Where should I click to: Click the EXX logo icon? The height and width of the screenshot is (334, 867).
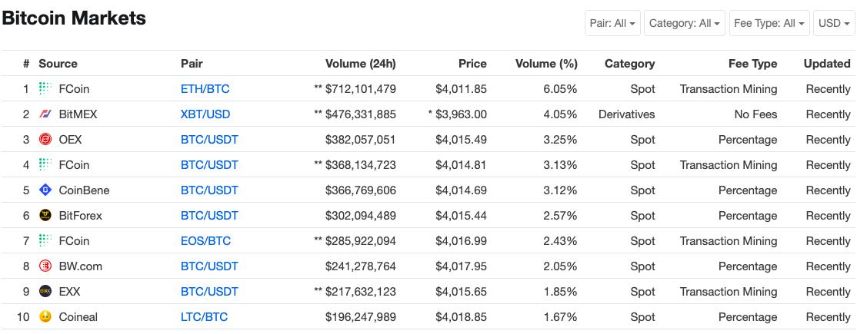[x=45, y=292]
